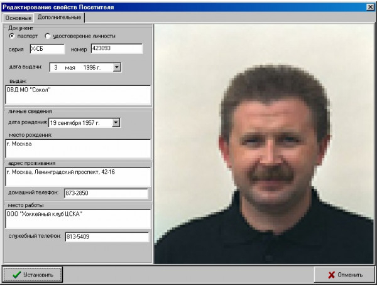Click the выдан text area
This screenshot has width=377, height=286.
point(78,95)
